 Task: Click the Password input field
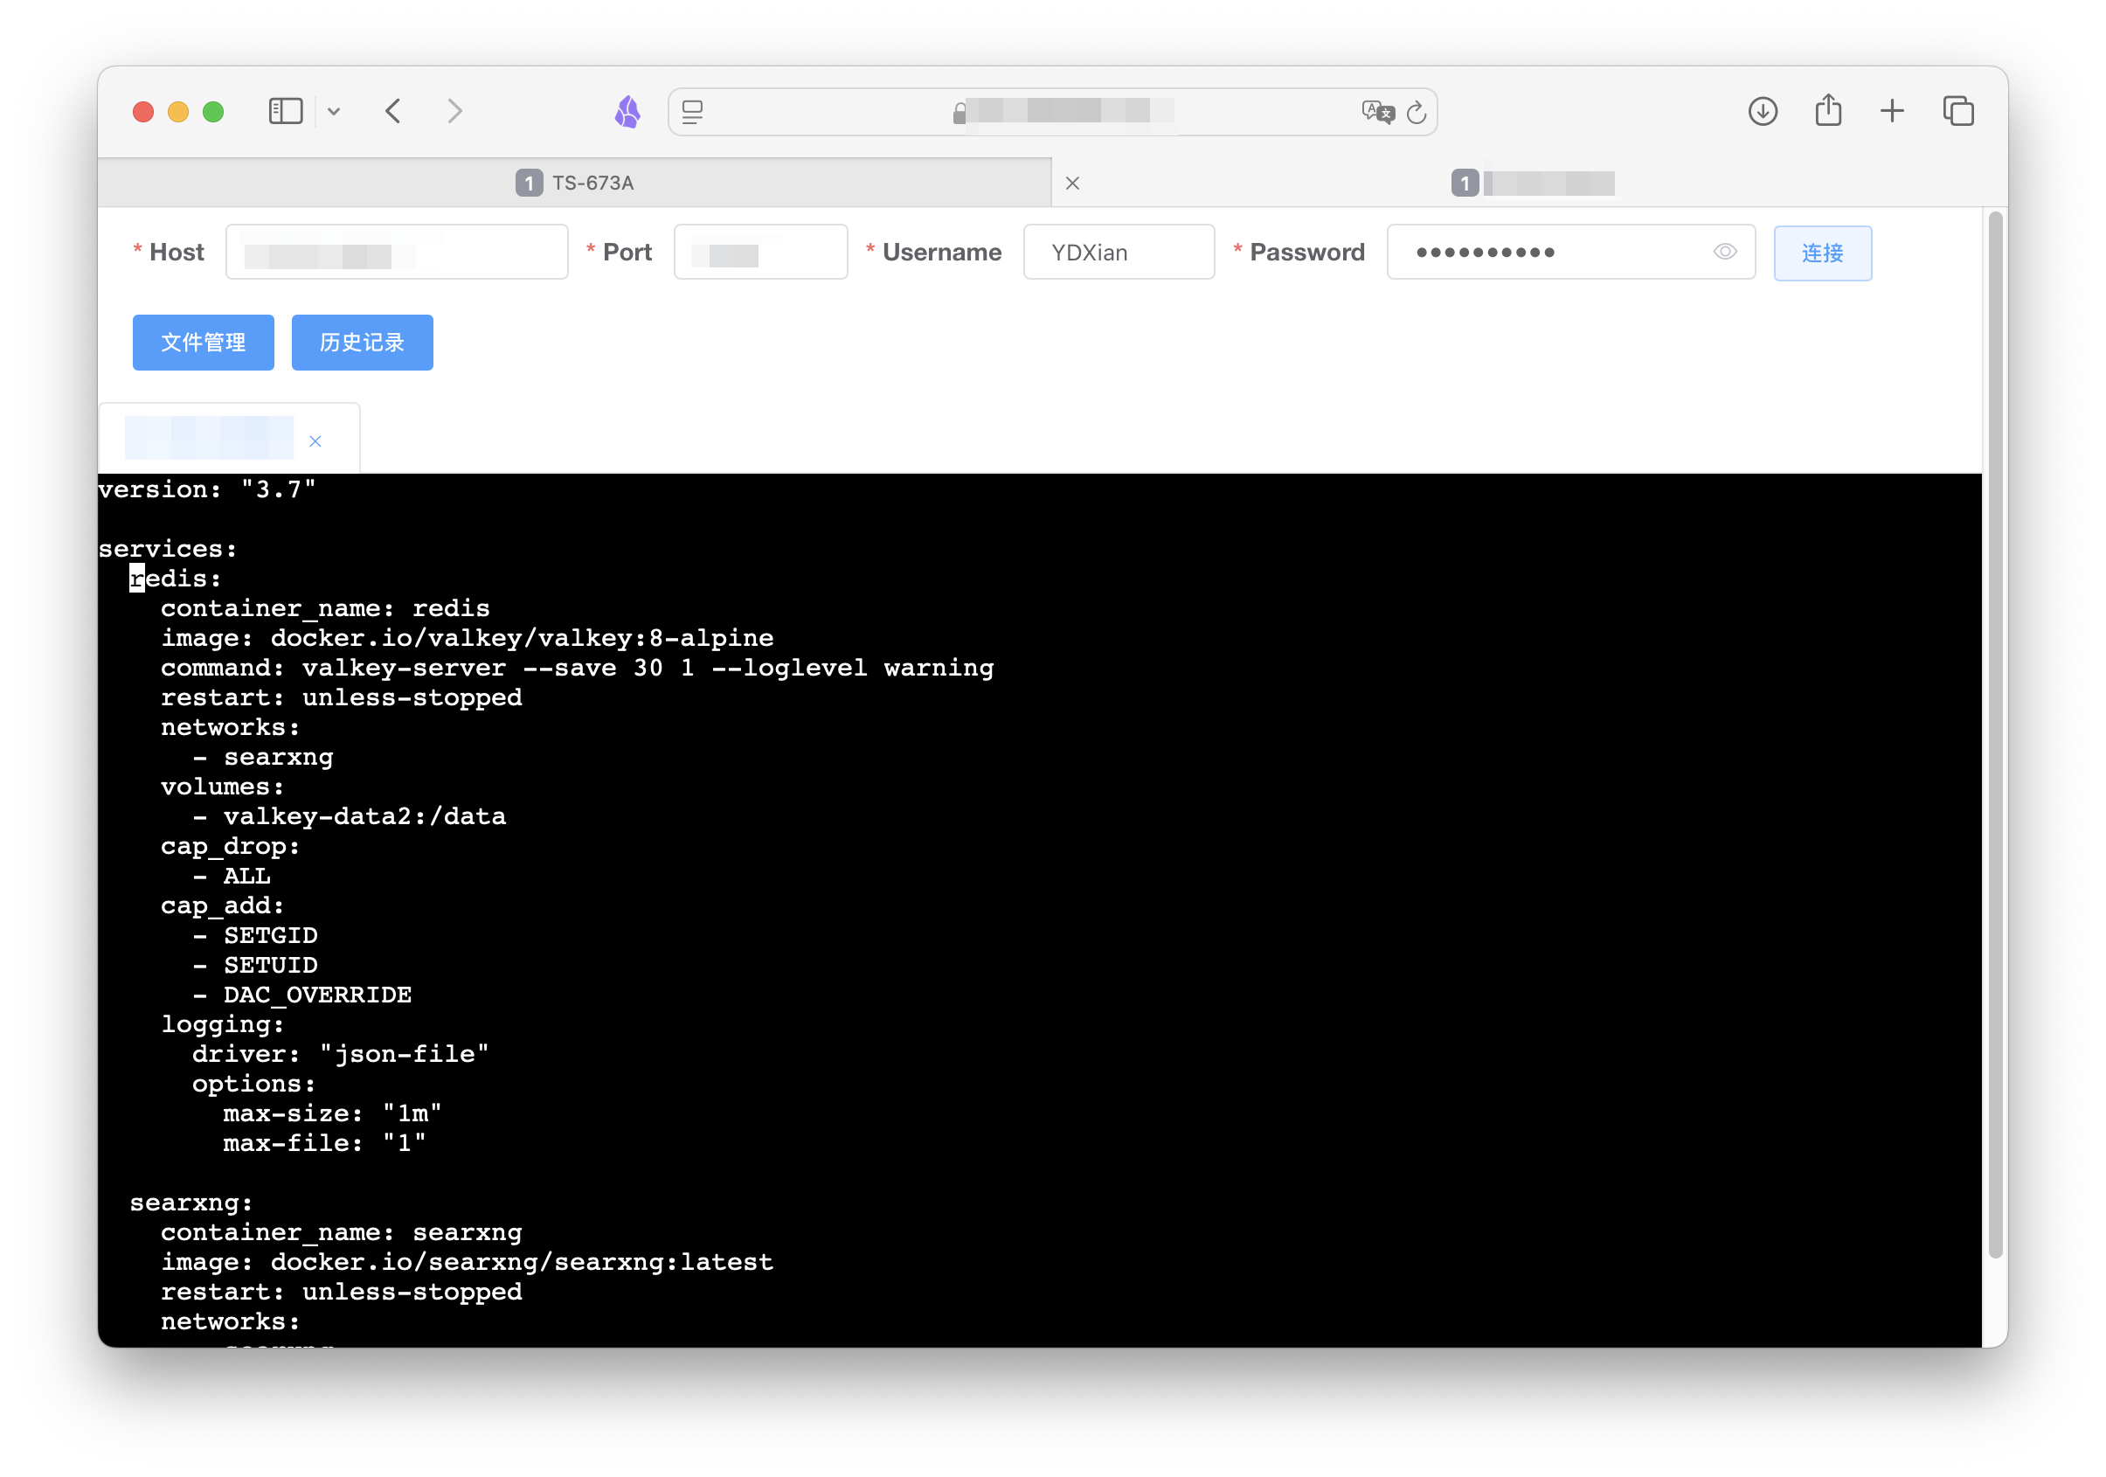[1570, 253]
